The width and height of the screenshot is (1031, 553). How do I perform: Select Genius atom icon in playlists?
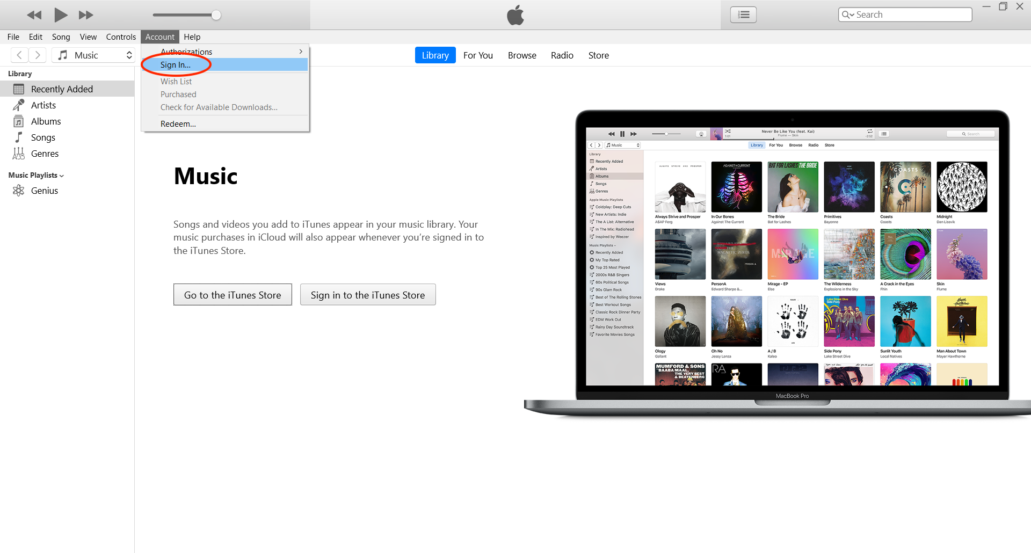click(19, 191)
